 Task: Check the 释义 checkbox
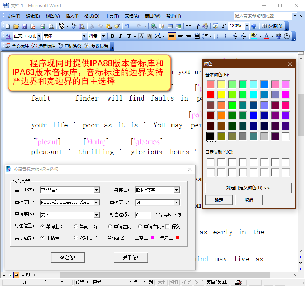pyautogui.click(x=167, y=227)
